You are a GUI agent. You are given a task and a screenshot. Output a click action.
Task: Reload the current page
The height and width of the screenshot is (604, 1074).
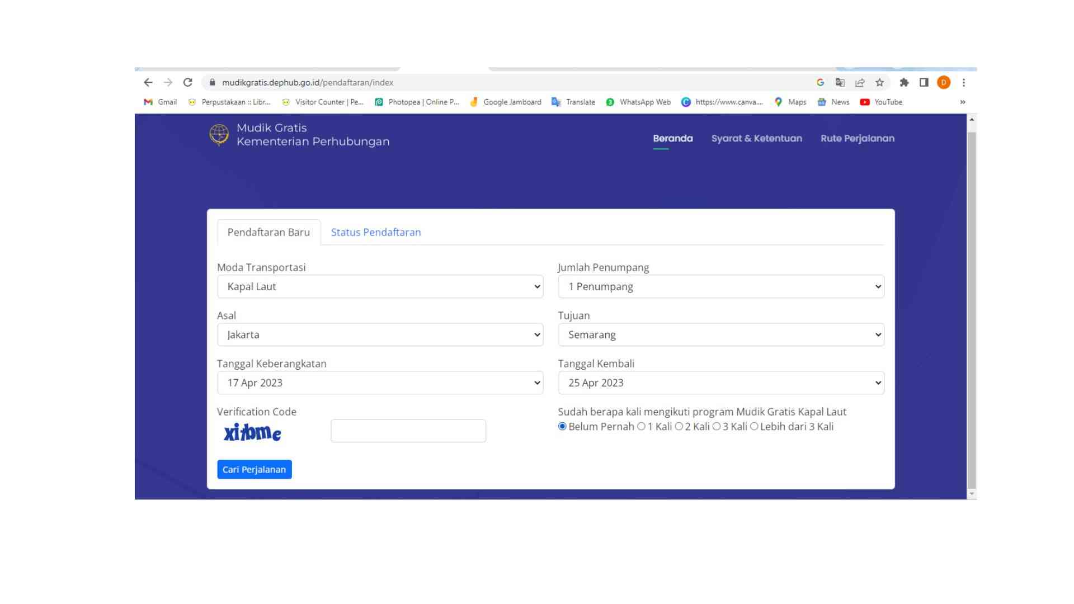click(x=188, y=82)
